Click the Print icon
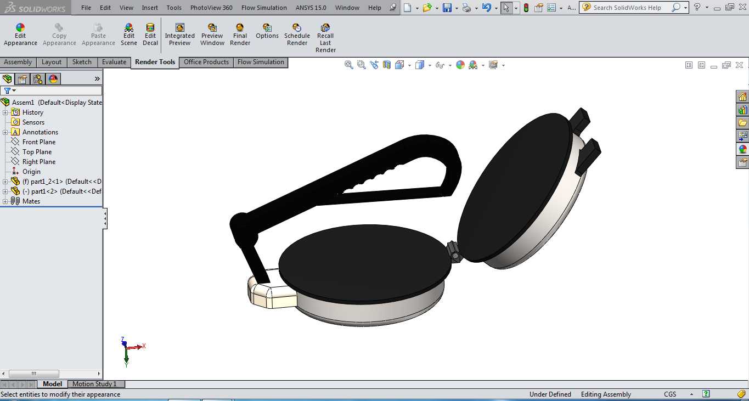Image resolution: width=749 pixels, height=401 pixels. 466,8
